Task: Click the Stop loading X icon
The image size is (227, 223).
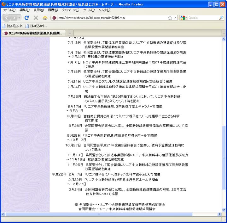Action: [36, 18]
